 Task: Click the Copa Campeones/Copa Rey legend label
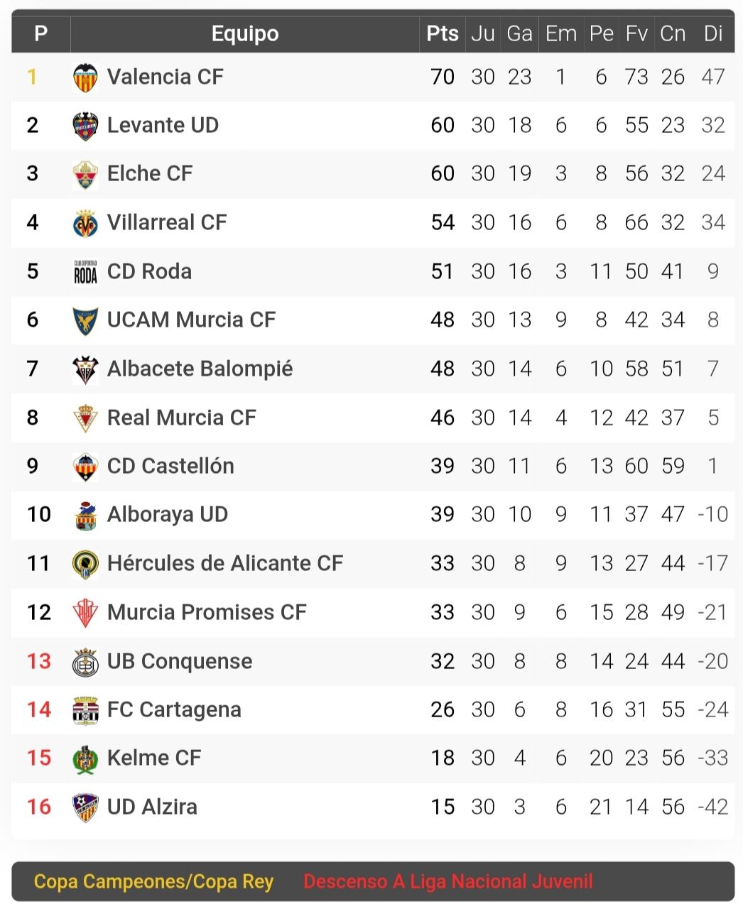[153, 882]
